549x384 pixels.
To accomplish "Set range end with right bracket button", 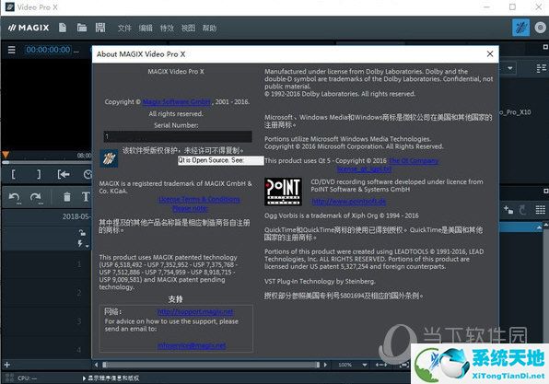I will (39, 174).
